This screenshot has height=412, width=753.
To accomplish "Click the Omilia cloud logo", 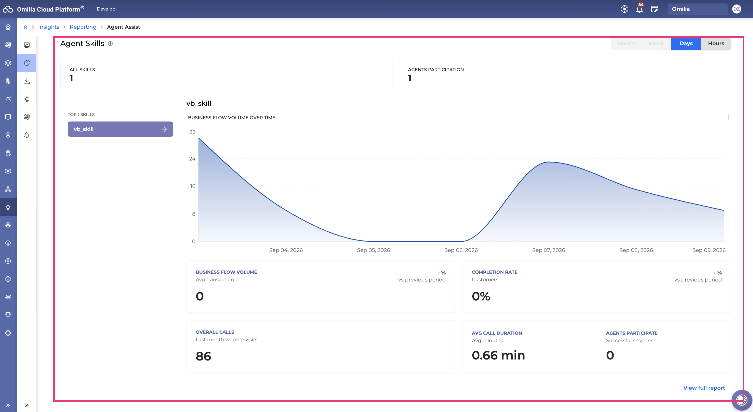I will (x=8, y=9).
